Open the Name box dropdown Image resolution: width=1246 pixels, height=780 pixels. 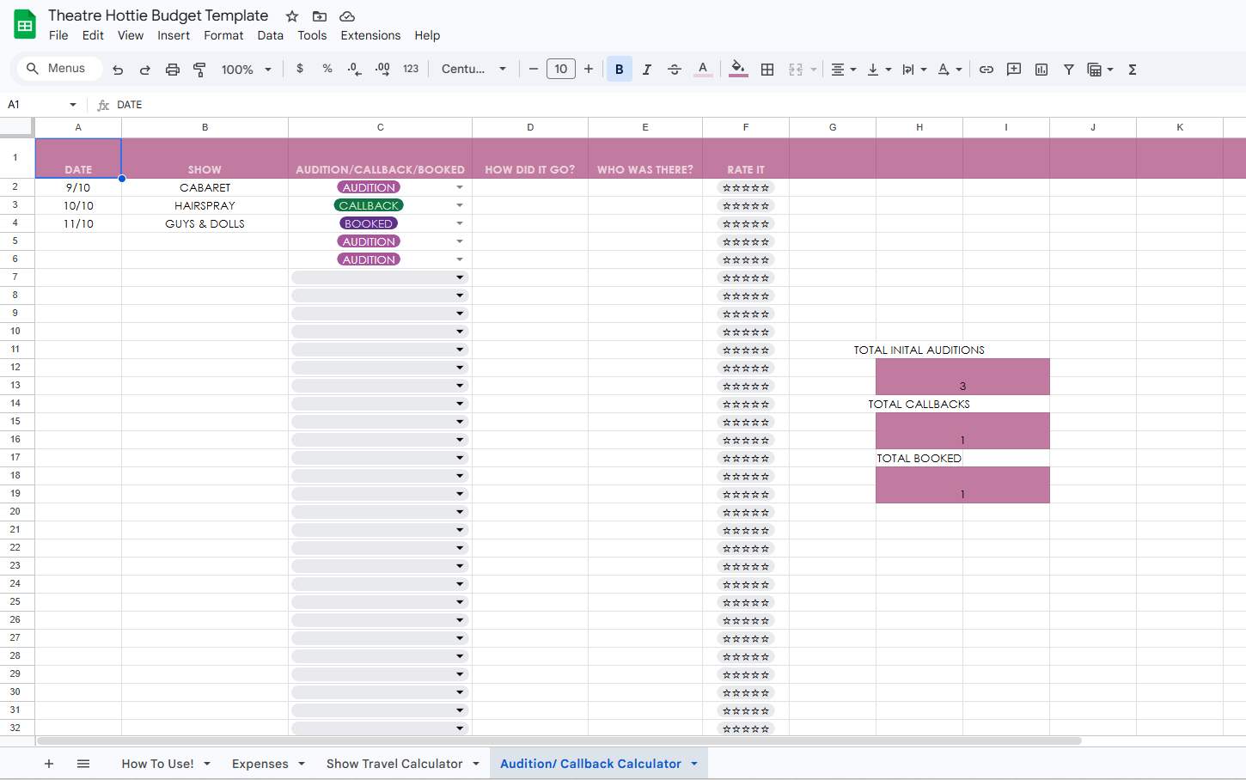click(73, 105)
